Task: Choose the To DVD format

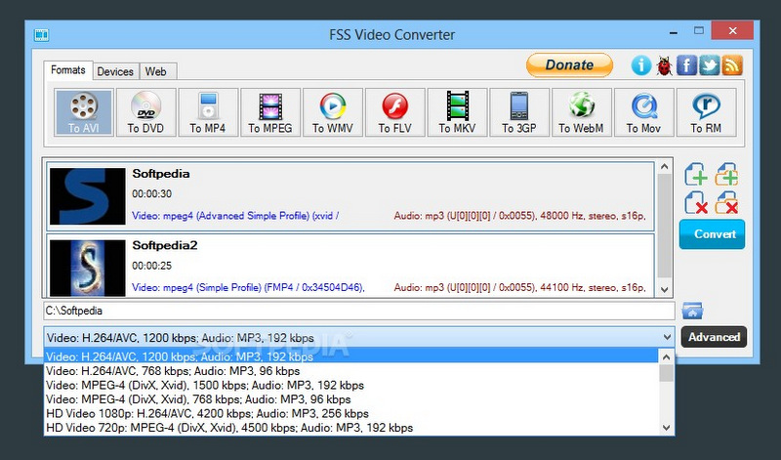Action: [145, 112]
